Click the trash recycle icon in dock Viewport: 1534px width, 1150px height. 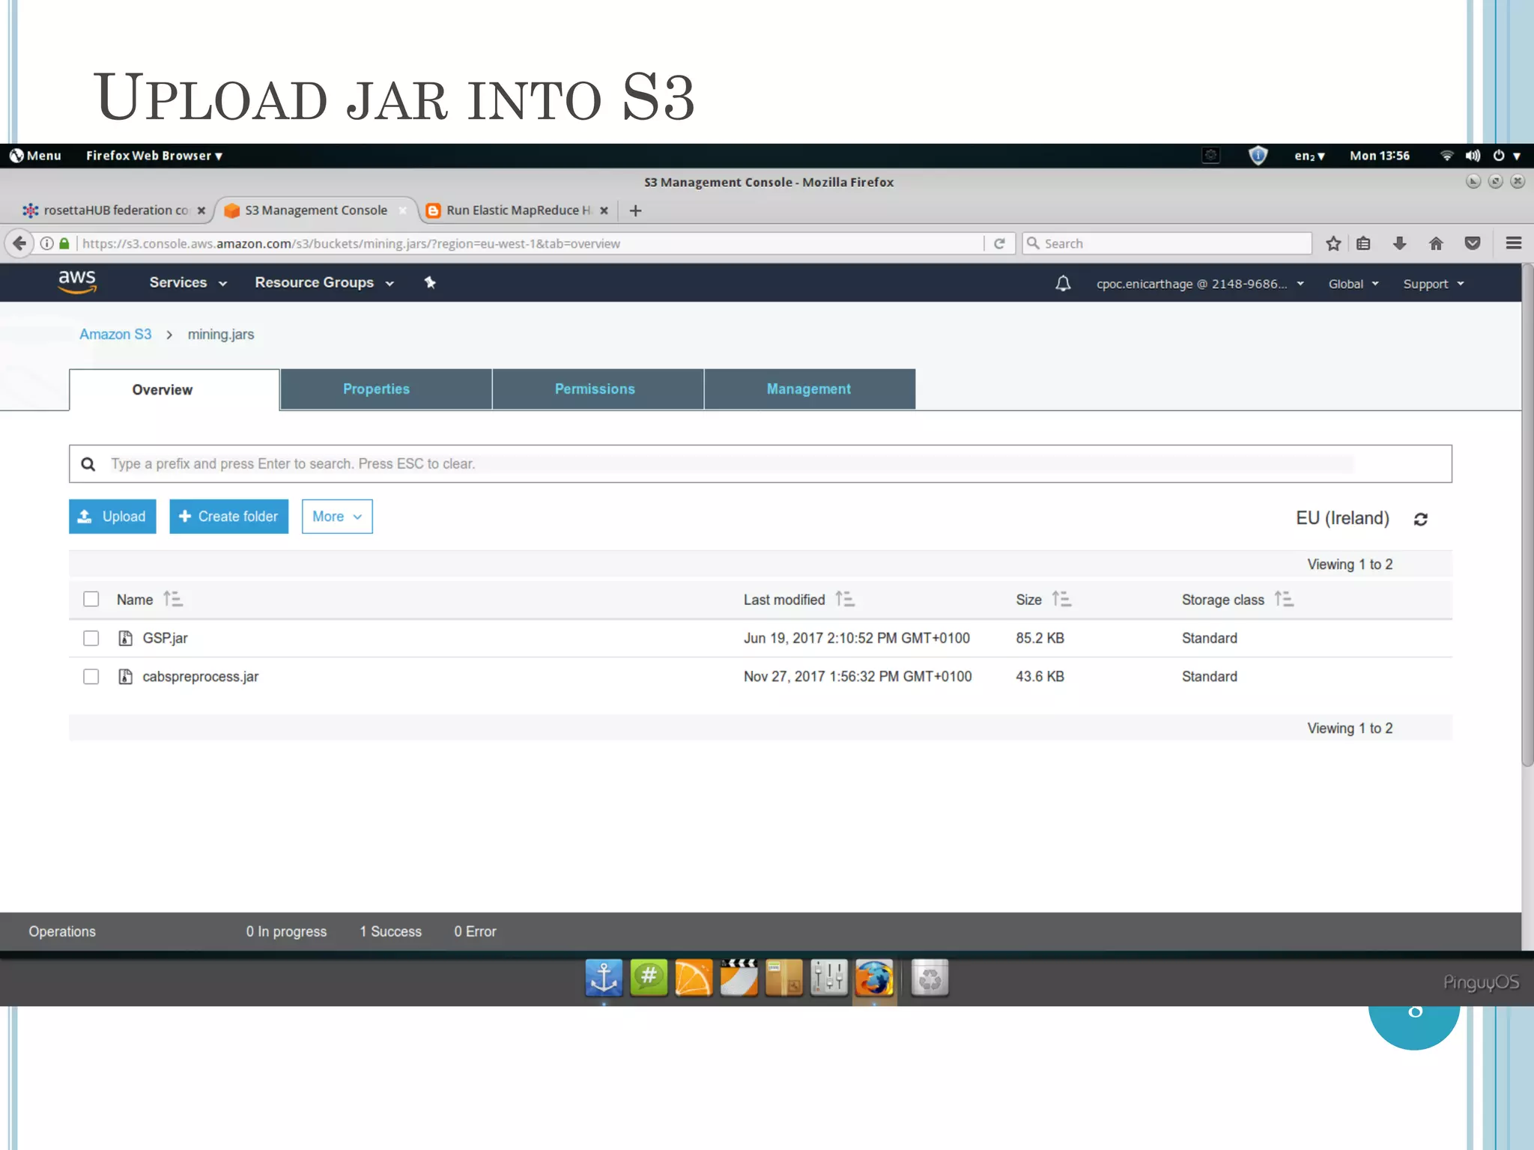click(930, 978)
